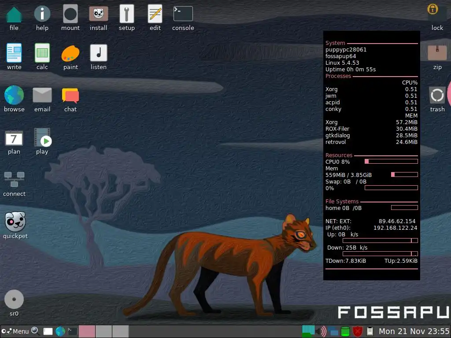
Task: Click the CPU load graph tray icon
Action: (x=308, y=331)
